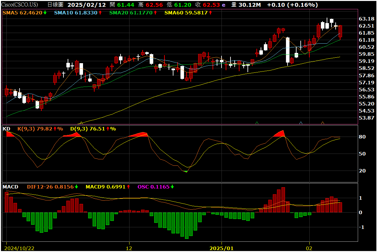Click the red up arrow beside MACD9 value

(128, 187)
